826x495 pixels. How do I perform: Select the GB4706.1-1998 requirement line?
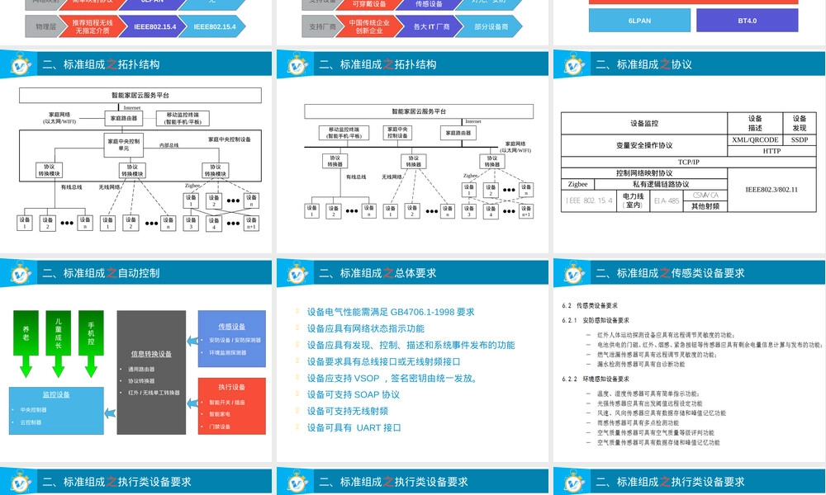[x=391, y=312]
